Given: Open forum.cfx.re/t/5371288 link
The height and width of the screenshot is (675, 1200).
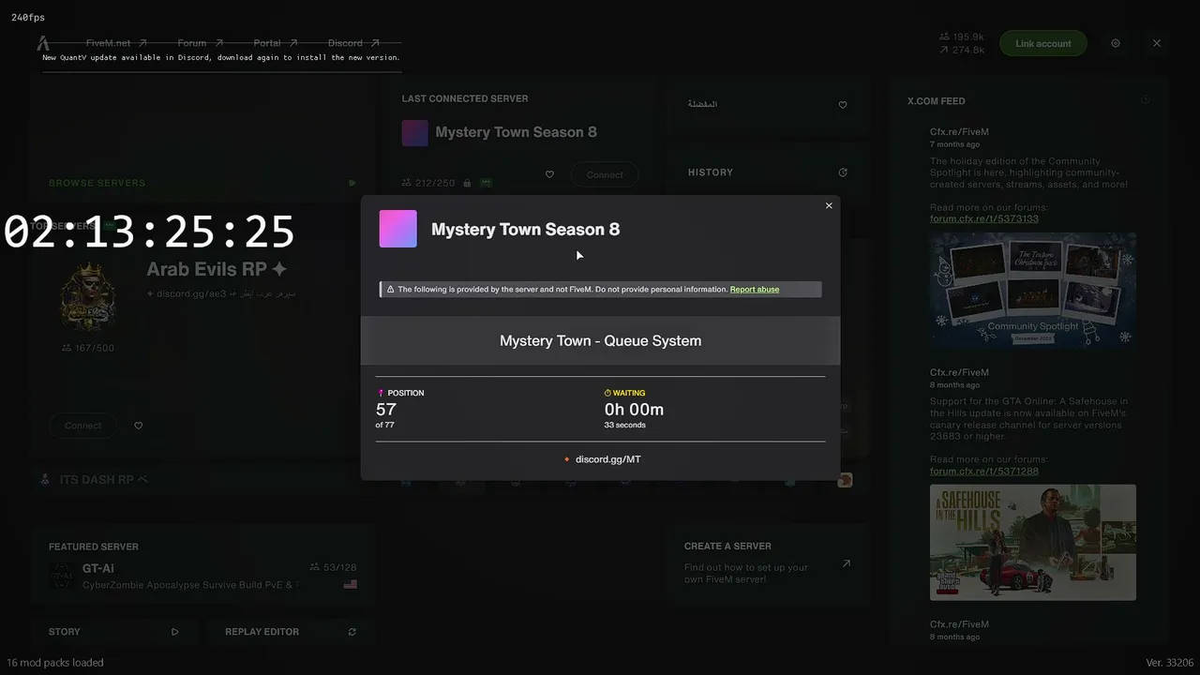Looking at the screenshot, I should click(x=984, y=471).
